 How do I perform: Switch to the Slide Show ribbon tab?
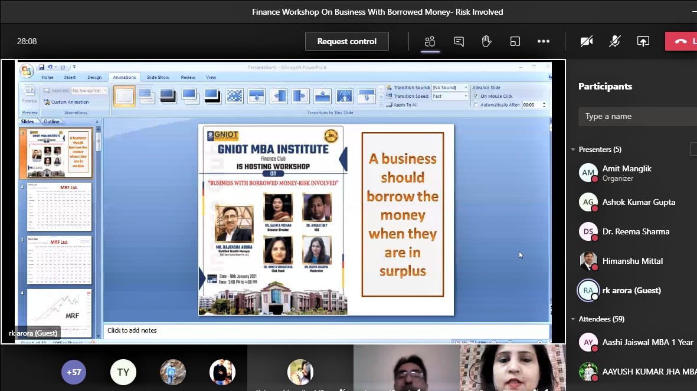[x=158, y=77]
